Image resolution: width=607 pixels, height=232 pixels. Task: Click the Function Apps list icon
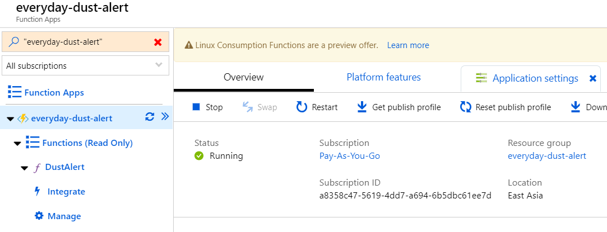tap(15, 92)
